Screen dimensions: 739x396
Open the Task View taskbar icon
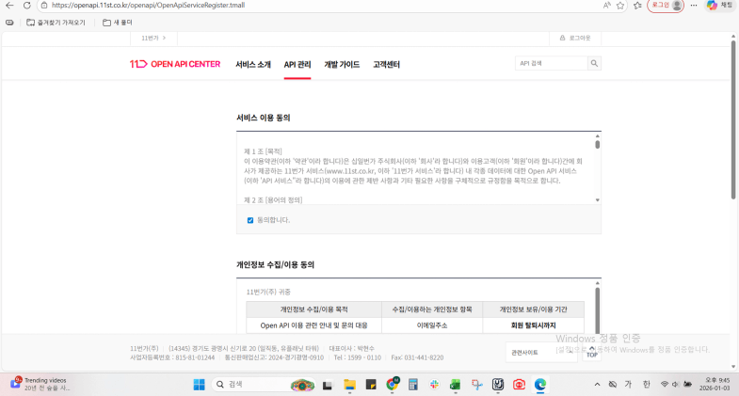327,385
